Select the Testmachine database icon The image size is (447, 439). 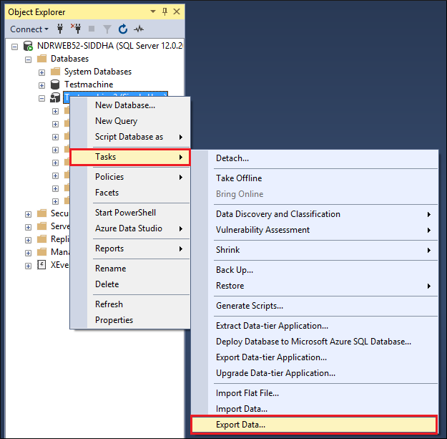click(x=55, y=85)
